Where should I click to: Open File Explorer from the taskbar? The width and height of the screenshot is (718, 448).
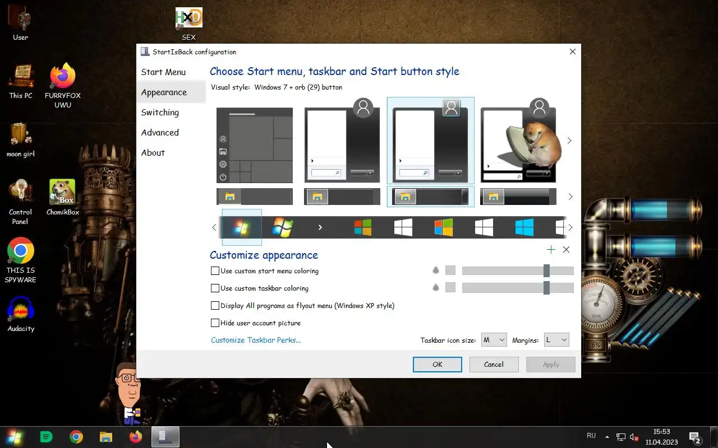coord(105,437)
